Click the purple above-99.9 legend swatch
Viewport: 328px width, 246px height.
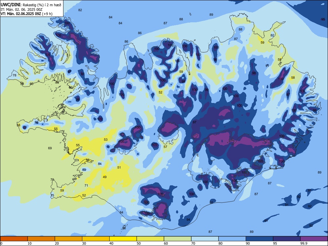click(314, 239)
